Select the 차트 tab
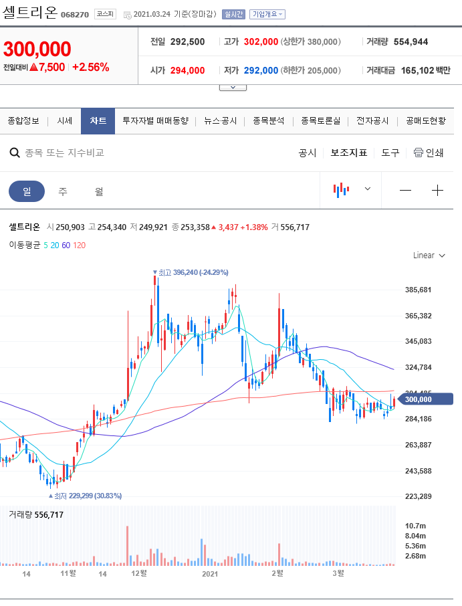 tap(98, 121)
